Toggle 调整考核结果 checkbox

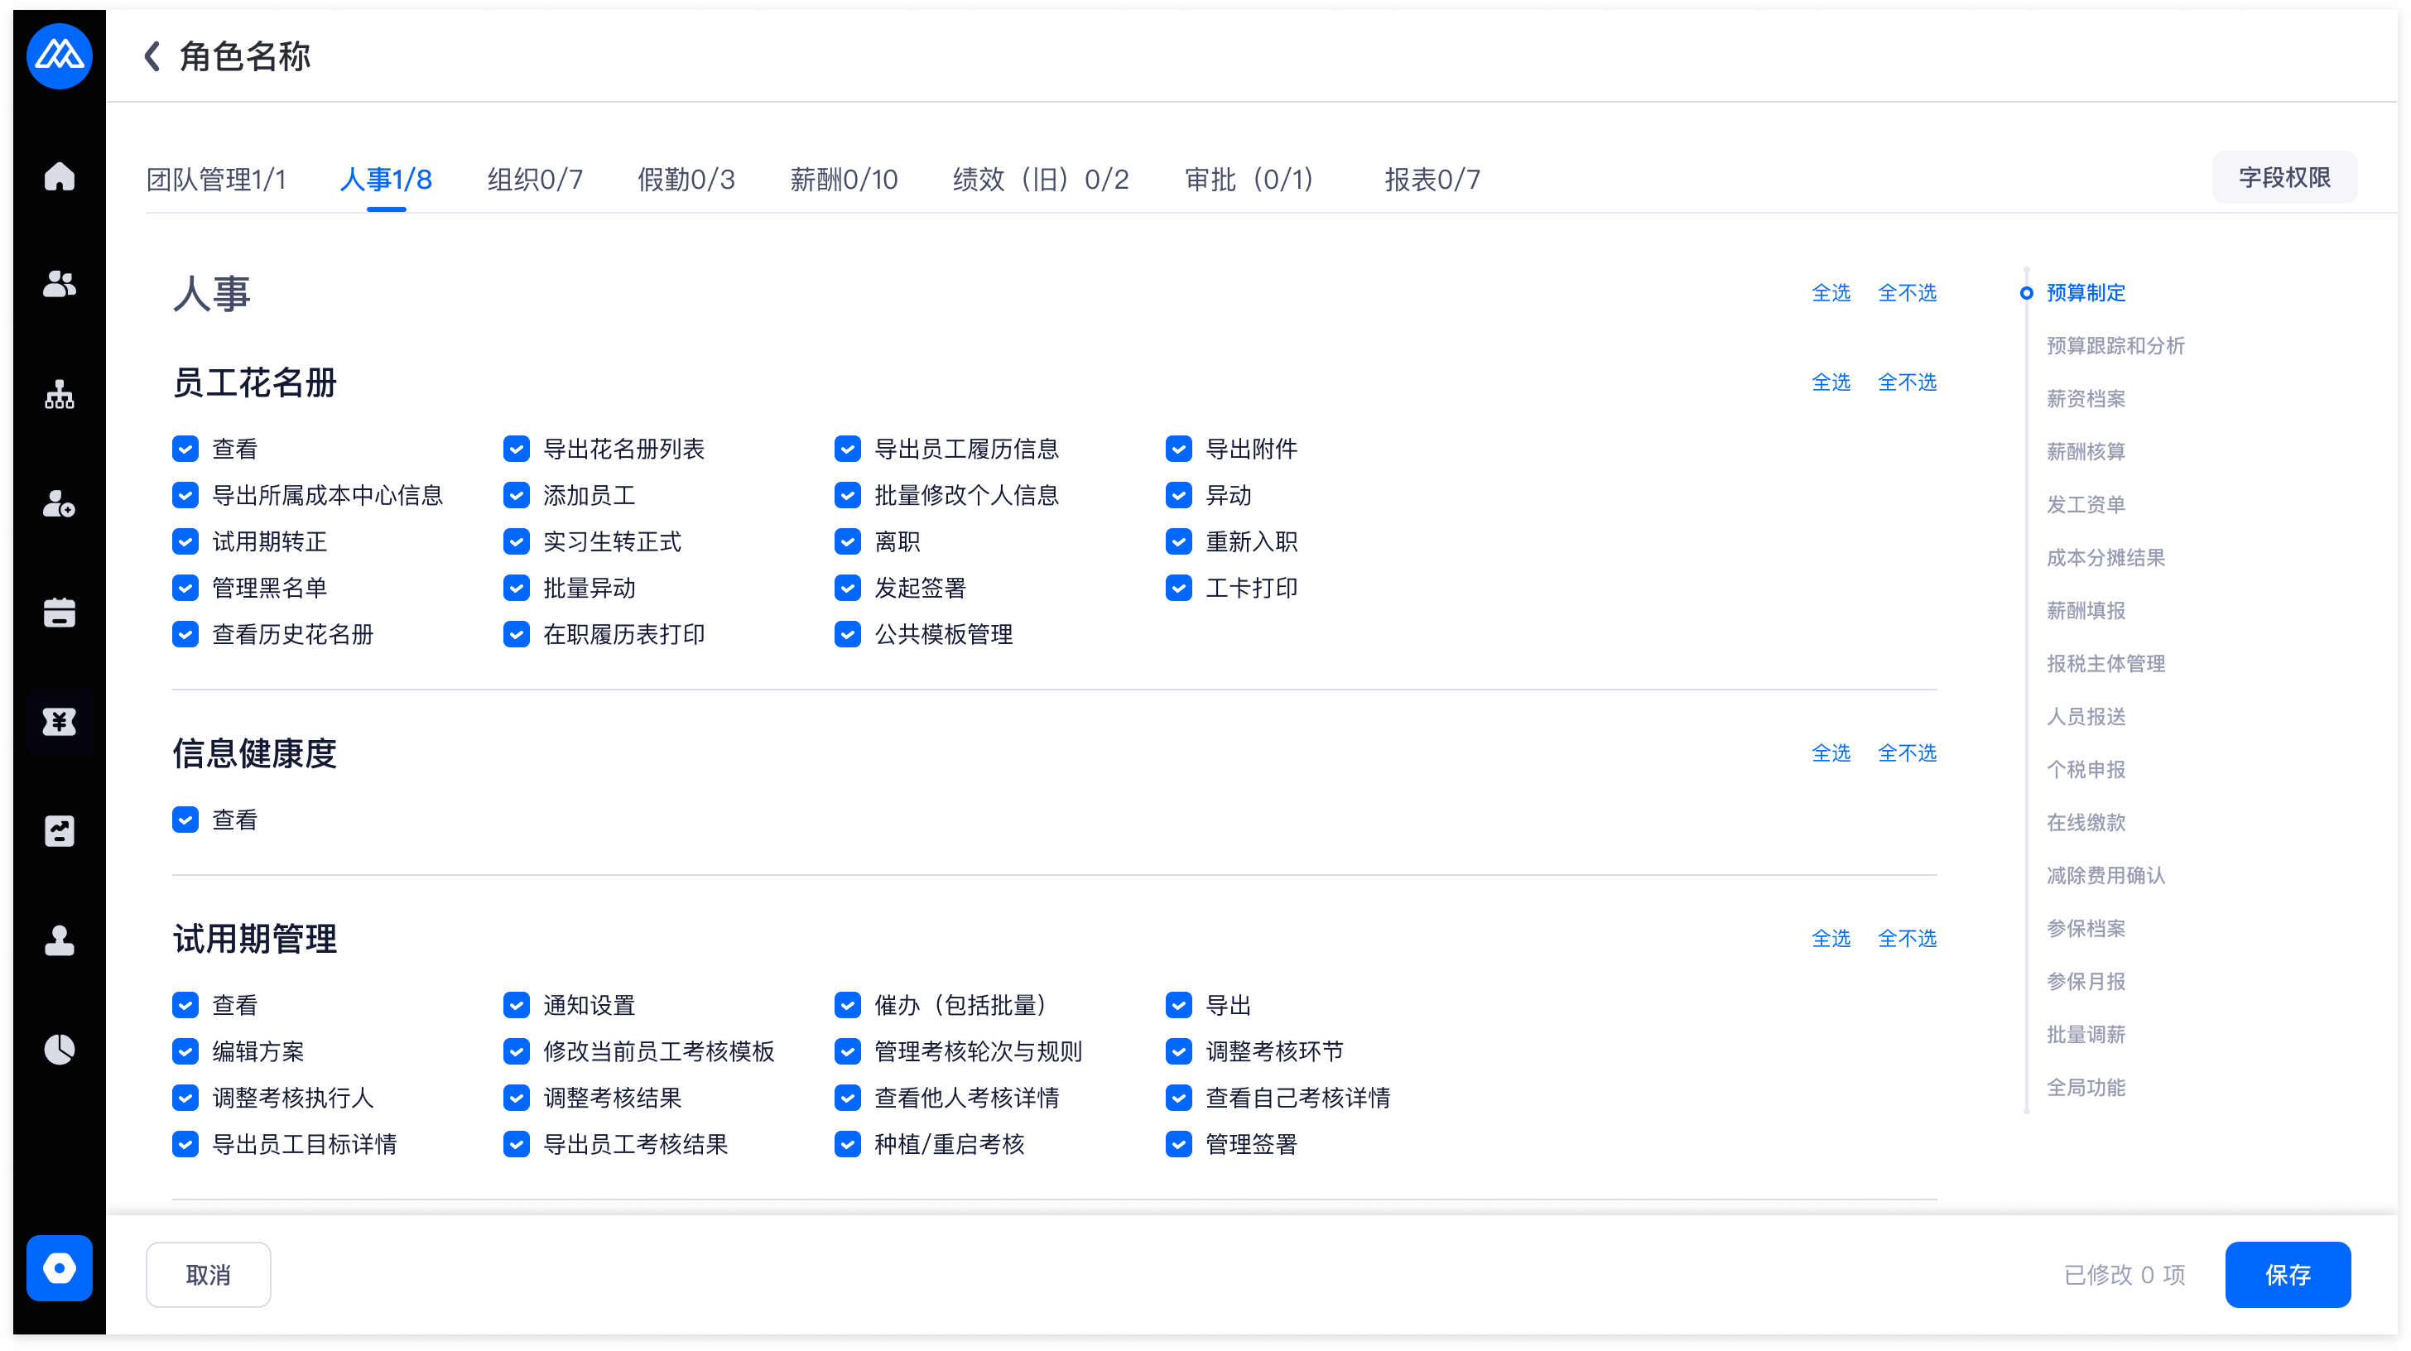tap(517, 1098)
